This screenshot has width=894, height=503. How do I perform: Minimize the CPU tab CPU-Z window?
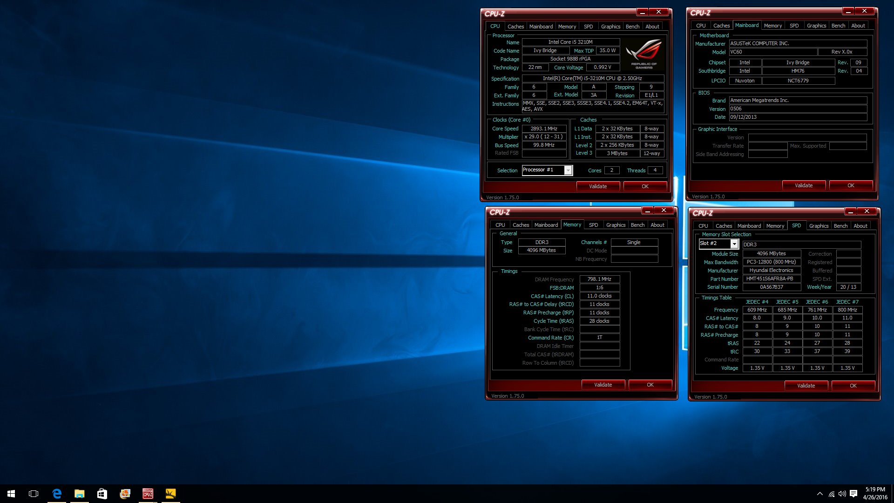(x=642, y=12)
